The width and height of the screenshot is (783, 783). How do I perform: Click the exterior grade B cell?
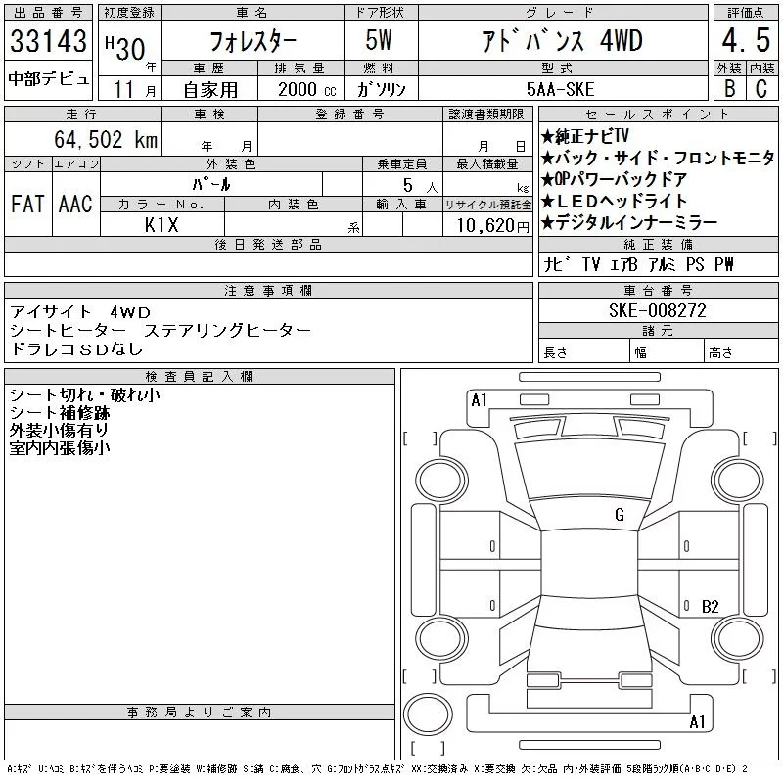pyautogui.click(x=729, y=88)
